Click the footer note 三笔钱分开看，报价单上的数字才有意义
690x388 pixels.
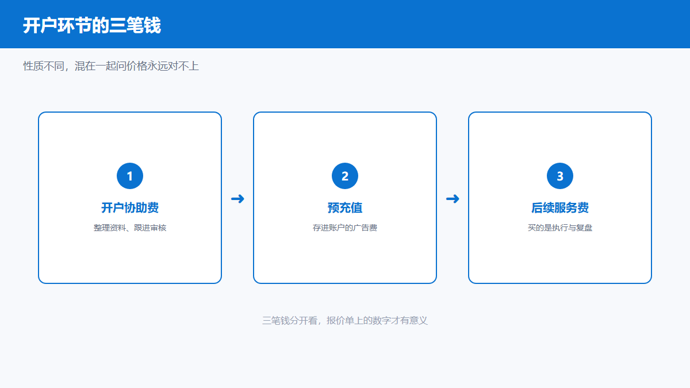click(x=345, y=320)
